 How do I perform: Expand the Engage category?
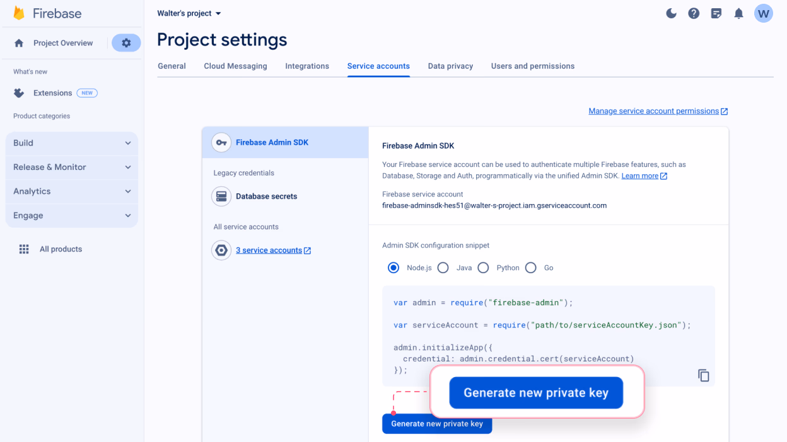coord(72,215)
